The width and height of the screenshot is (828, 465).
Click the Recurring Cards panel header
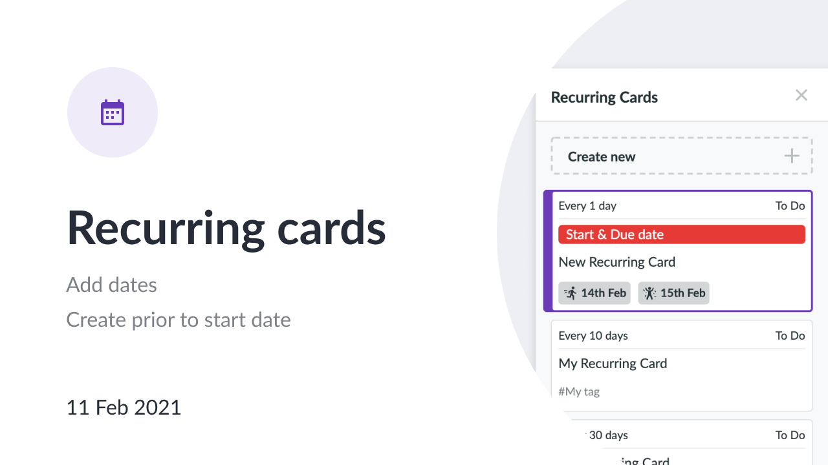[604, 98]
